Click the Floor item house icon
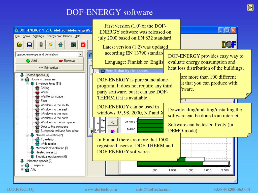 (x=37, y=101)
